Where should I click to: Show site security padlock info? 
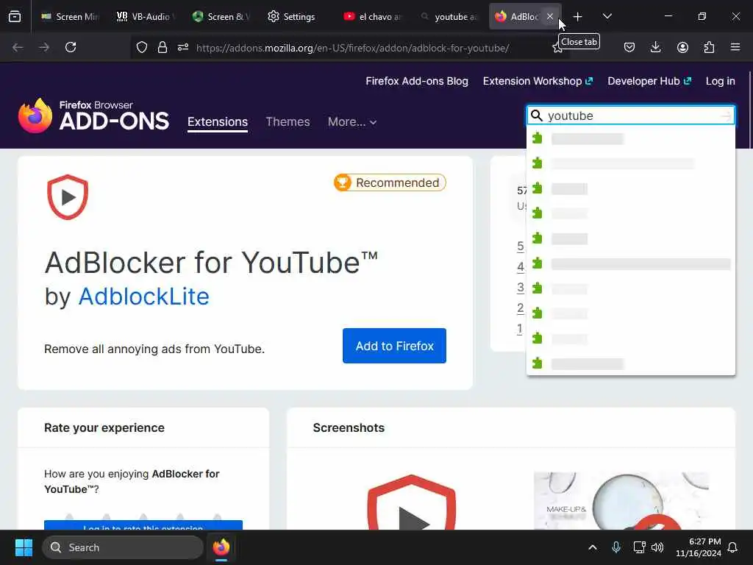tap(163, 47)
